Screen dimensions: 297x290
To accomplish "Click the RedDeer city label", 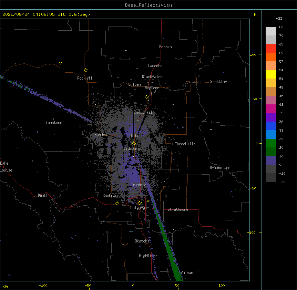I will coord(152,88).
